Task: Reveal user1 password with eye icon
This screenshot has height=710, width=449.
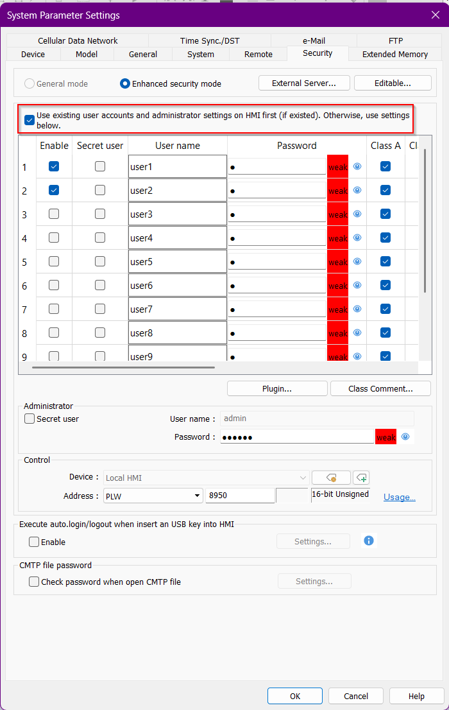Action: click(357, 166)
